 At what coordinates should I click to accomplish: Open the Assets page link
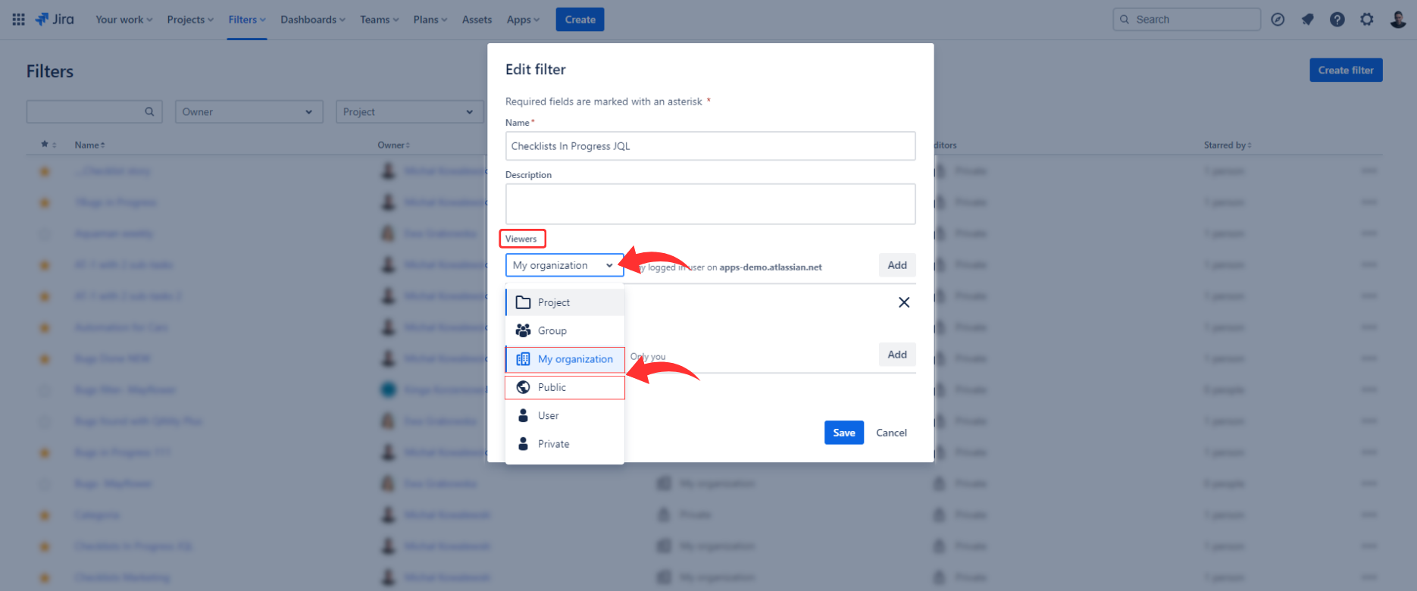coord(477,20)
